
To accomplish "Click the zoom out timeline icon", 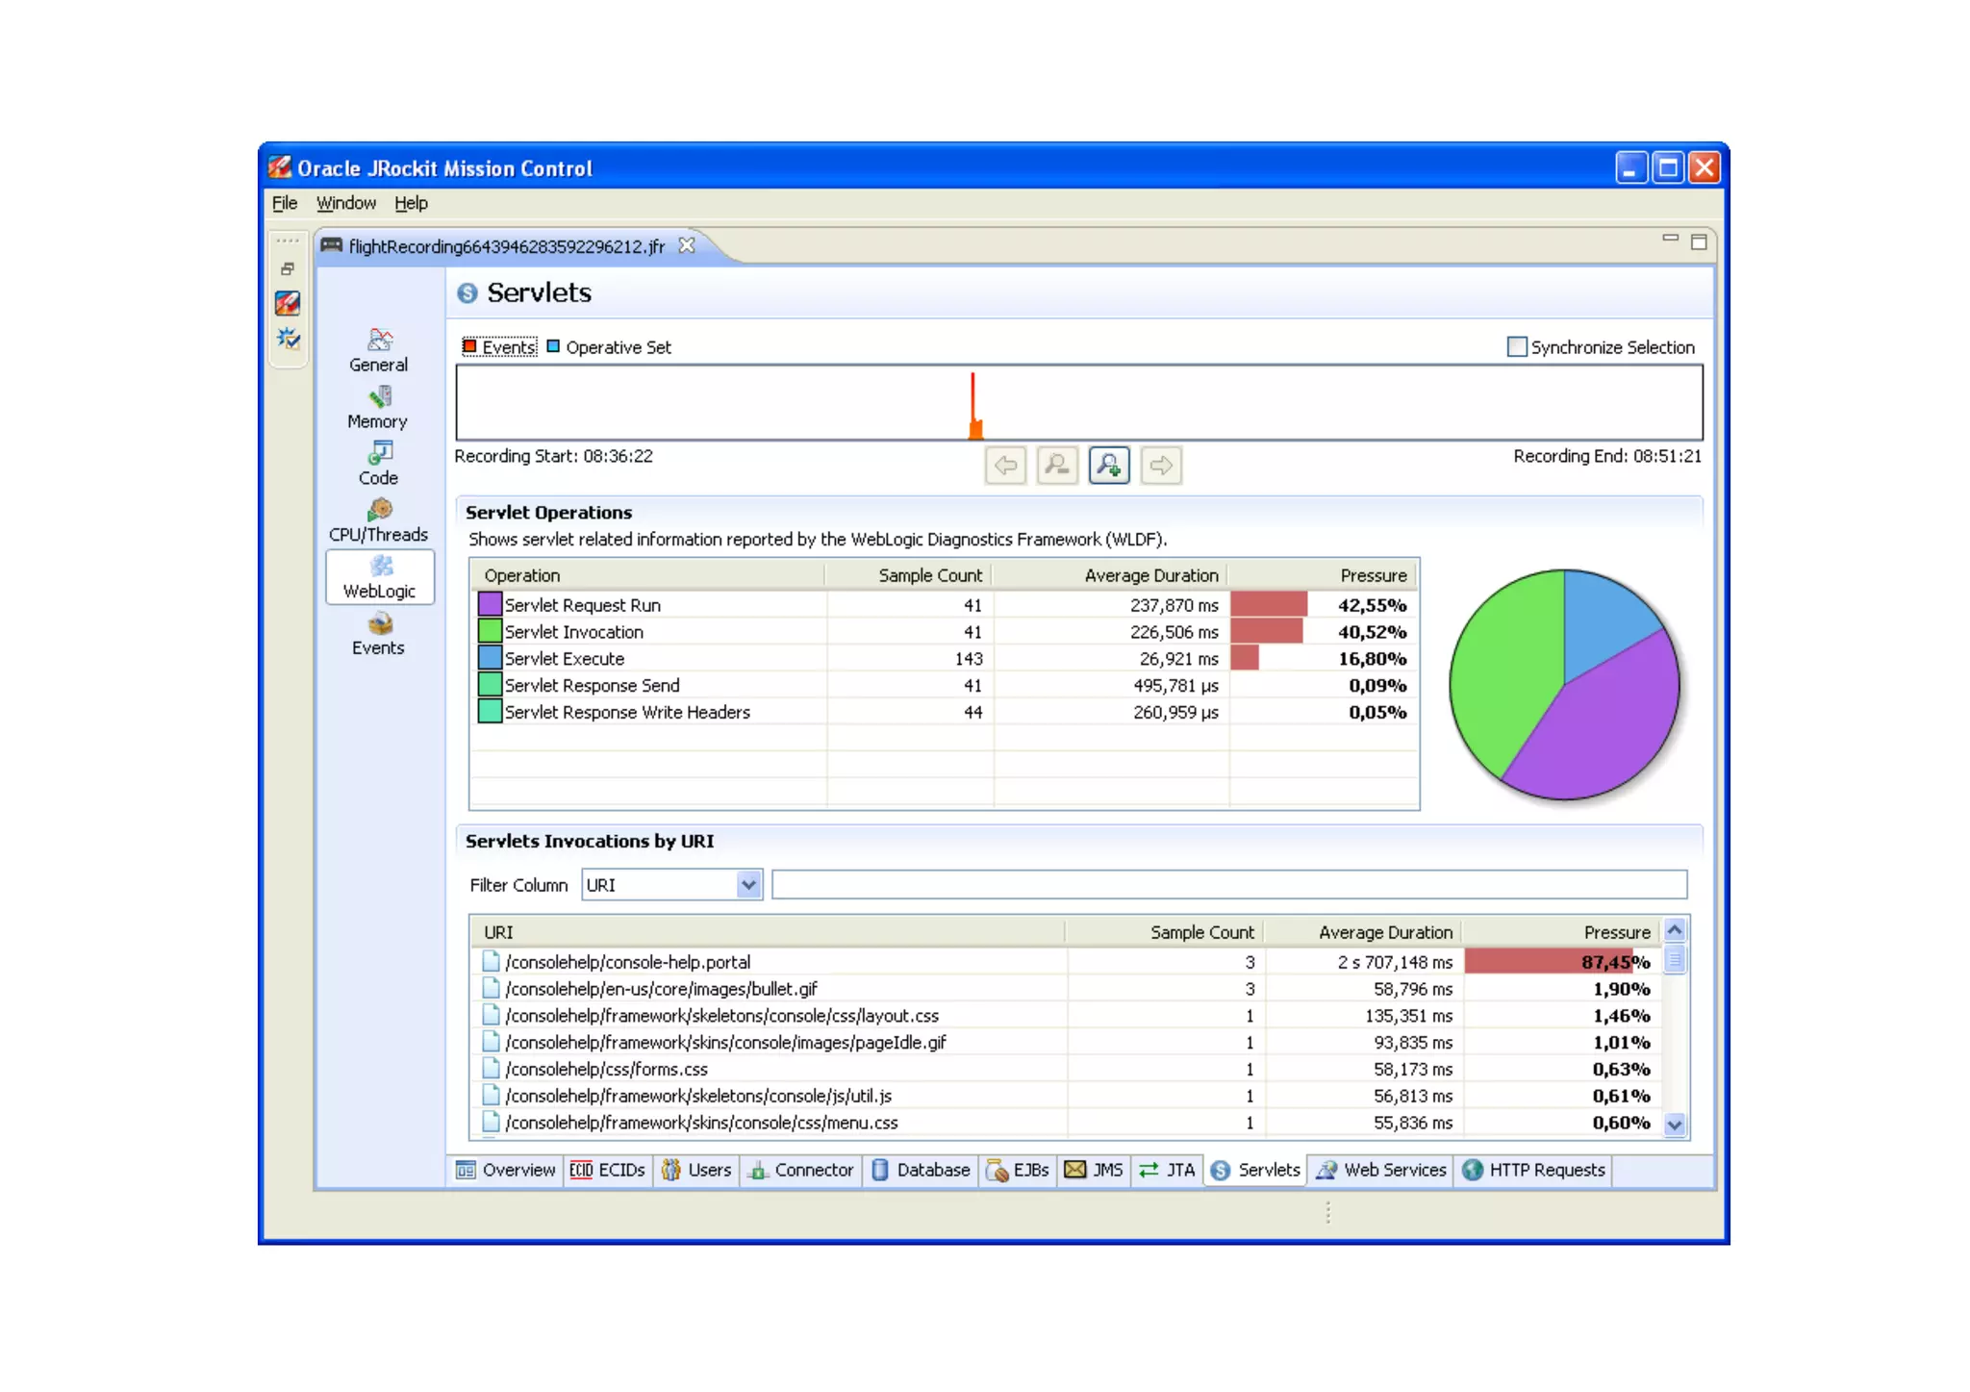I will click(x=1057, y=466).
